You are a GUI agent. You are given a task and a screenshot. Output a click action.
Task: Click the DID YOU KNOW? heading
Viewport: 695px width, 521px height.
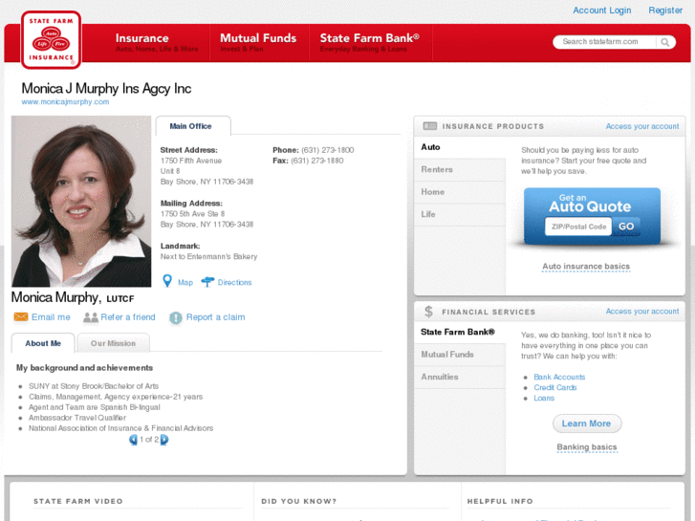click(298, 501)
